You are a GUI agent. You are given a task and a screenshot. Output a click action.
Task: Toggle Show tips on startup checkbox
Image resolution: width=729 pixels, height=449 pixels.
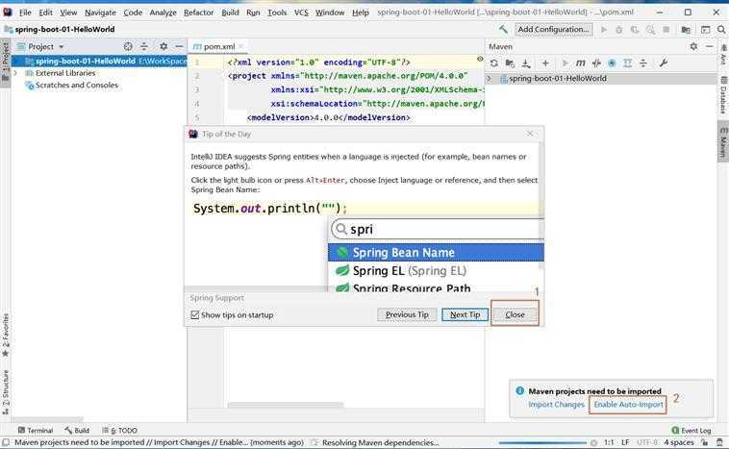click(195, 315)
